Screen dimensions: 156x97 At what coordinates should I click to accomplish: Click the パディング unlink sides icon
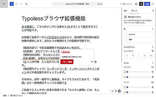coord(153,67)
